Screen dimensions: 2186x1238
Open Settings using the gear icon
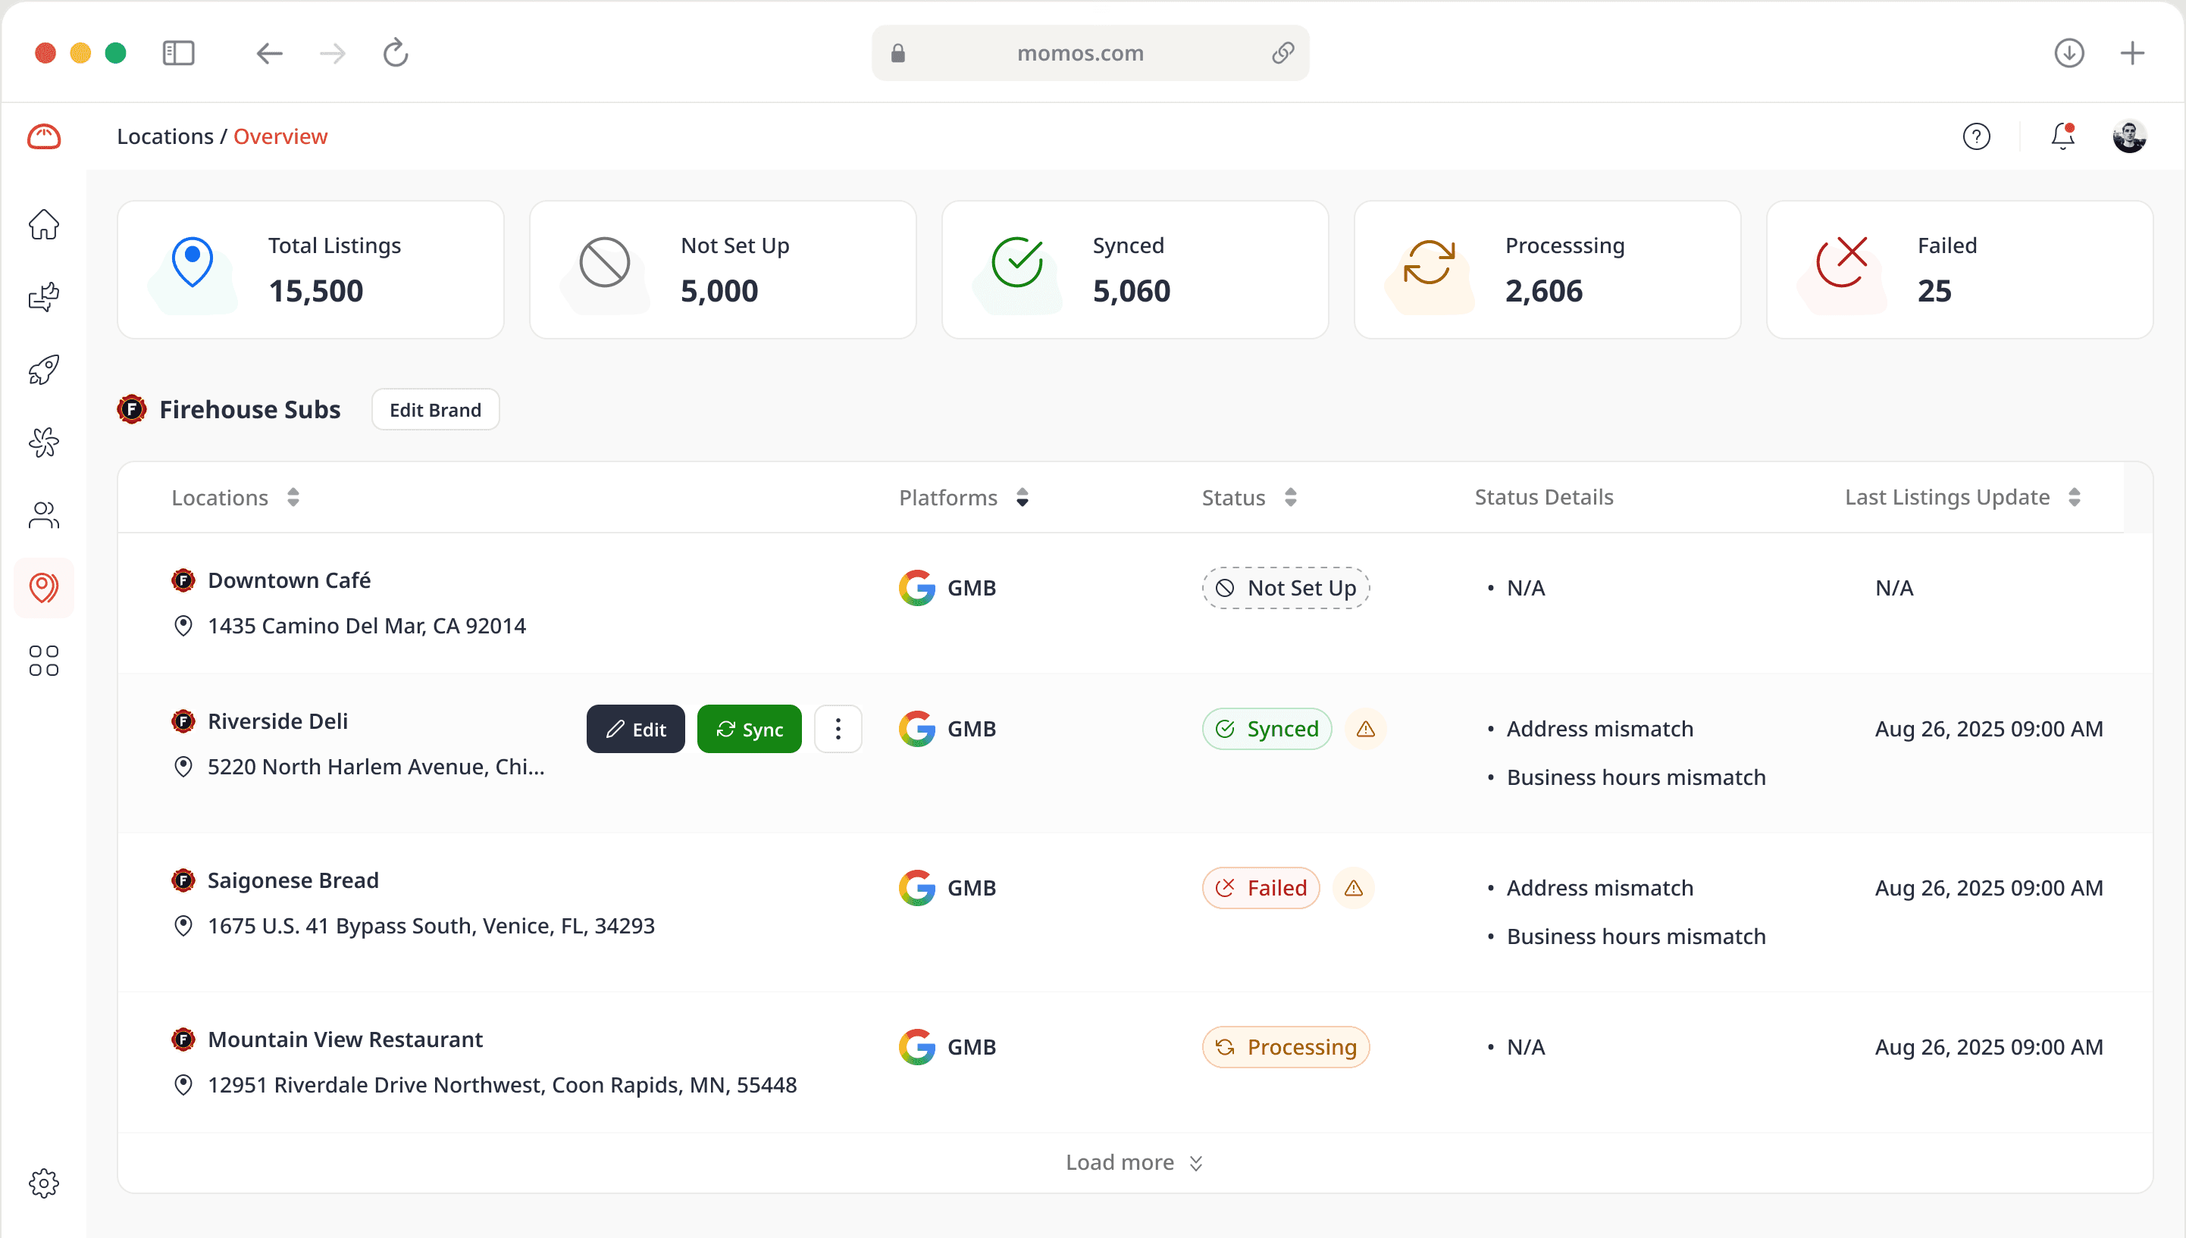point(45,1183)
